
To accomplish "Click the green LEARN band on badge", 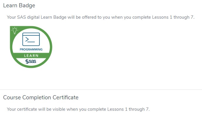I will pyautogui.click(x=31, y=56).
